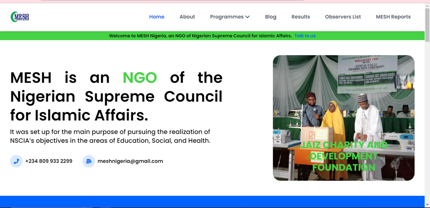Click the green NGO word in heading

tap(140, 78)
